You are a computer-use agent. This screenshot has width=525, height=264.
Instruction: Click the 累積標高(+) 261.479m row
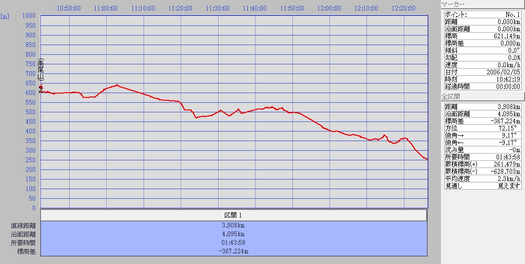pos(482,164)
